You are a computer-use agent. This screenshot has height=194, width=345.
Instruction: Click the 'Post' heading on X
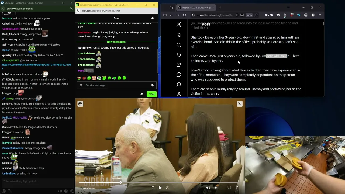(206, 24)
